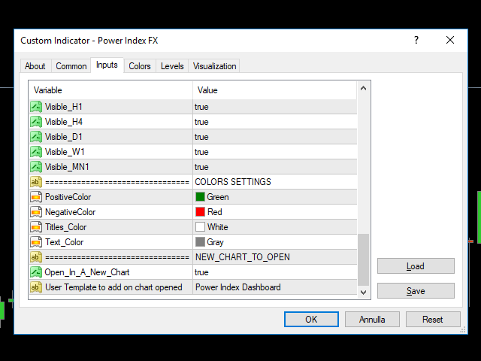
Task: Click the icon next to Visible_D1
Action: [35, 137]
